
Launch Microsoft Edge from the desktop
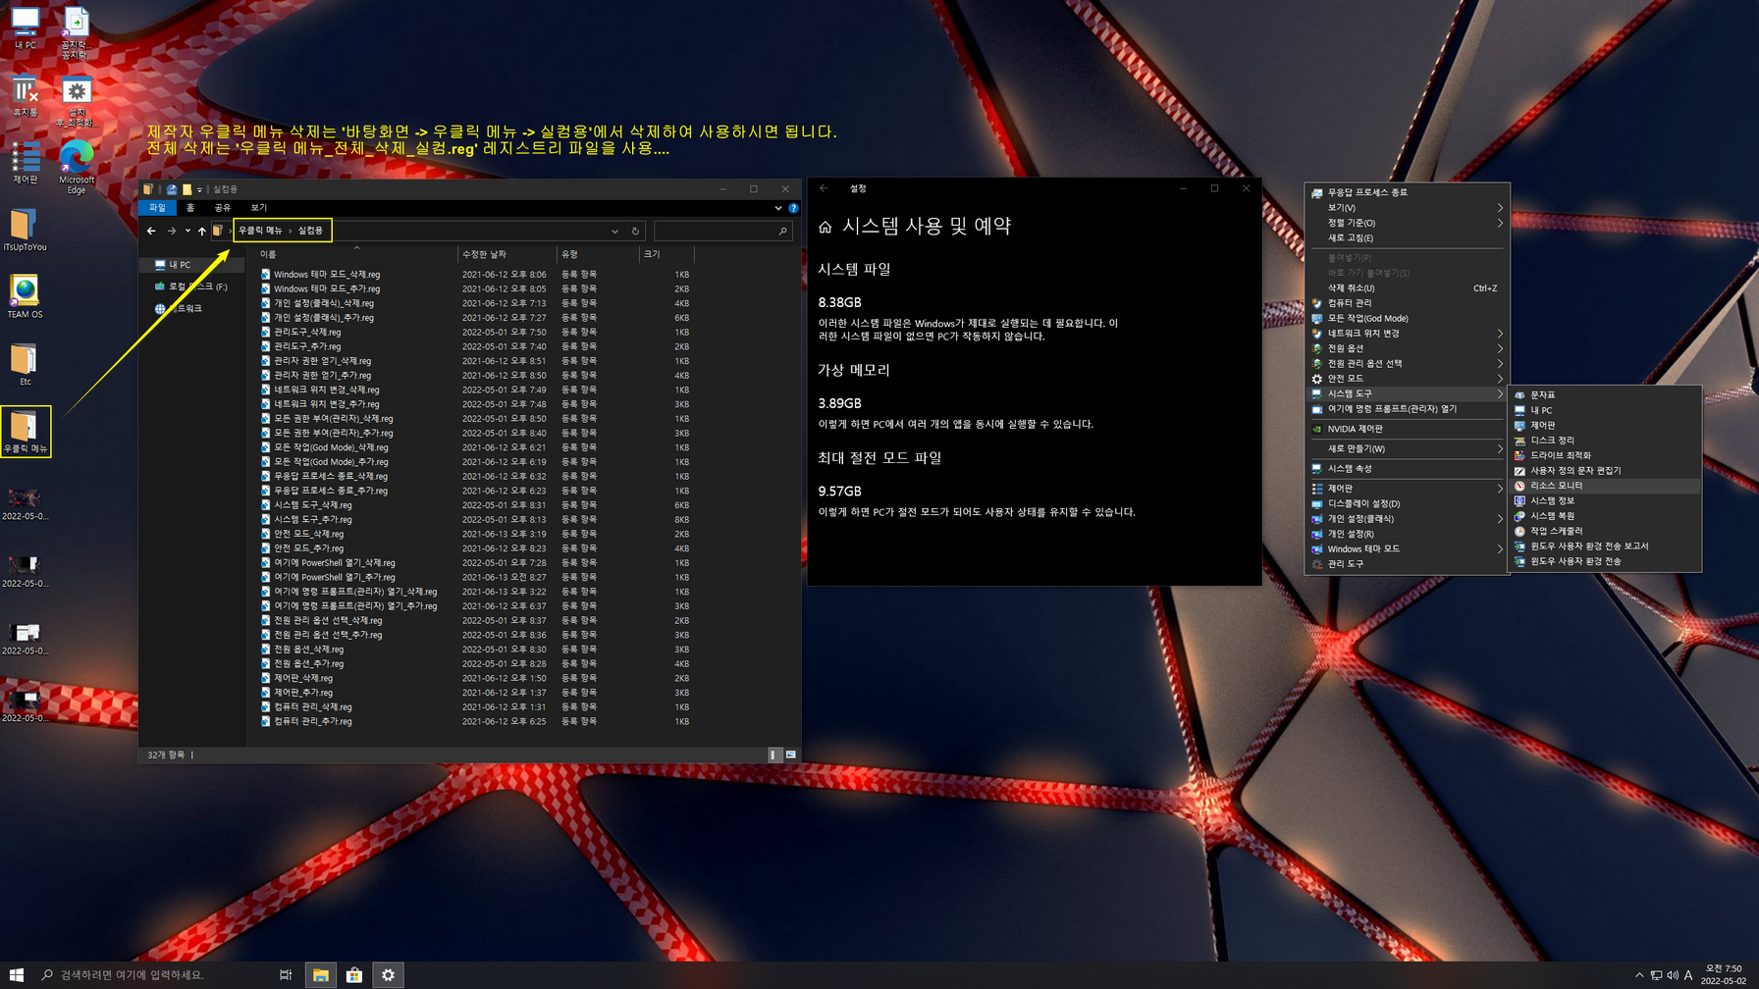point(77,167)
